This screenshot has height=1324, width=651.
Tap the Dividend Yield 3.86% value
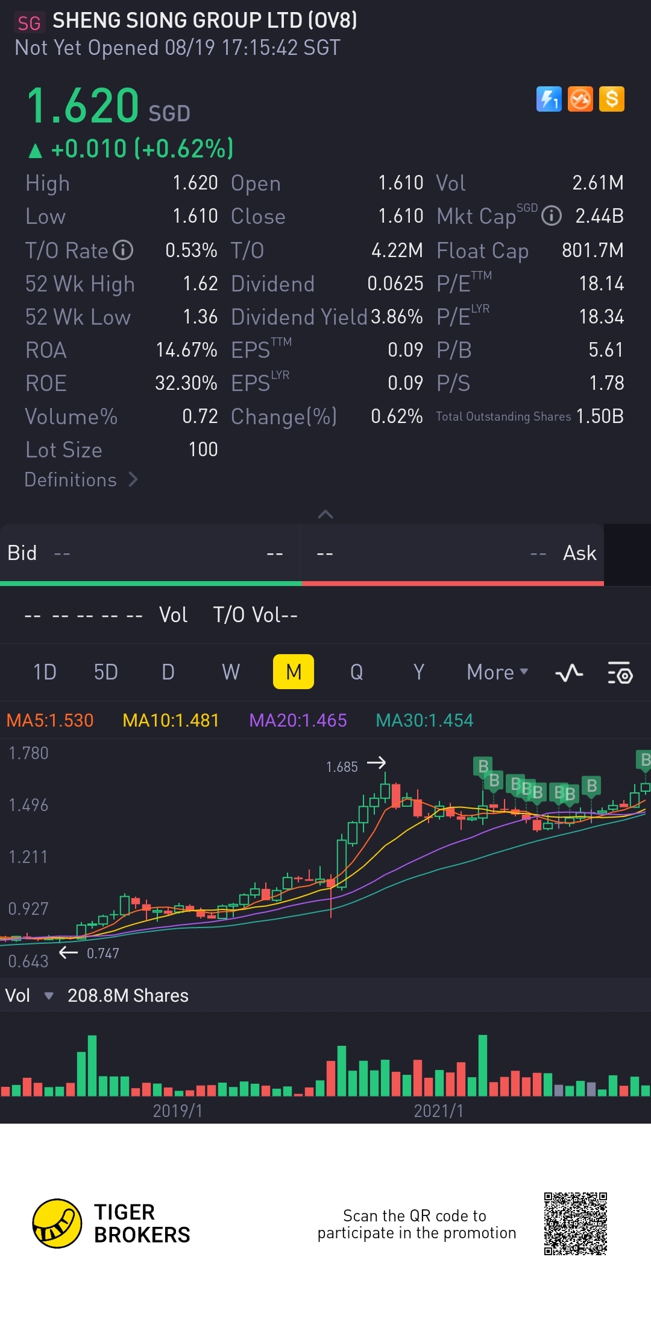coord(397,317)
